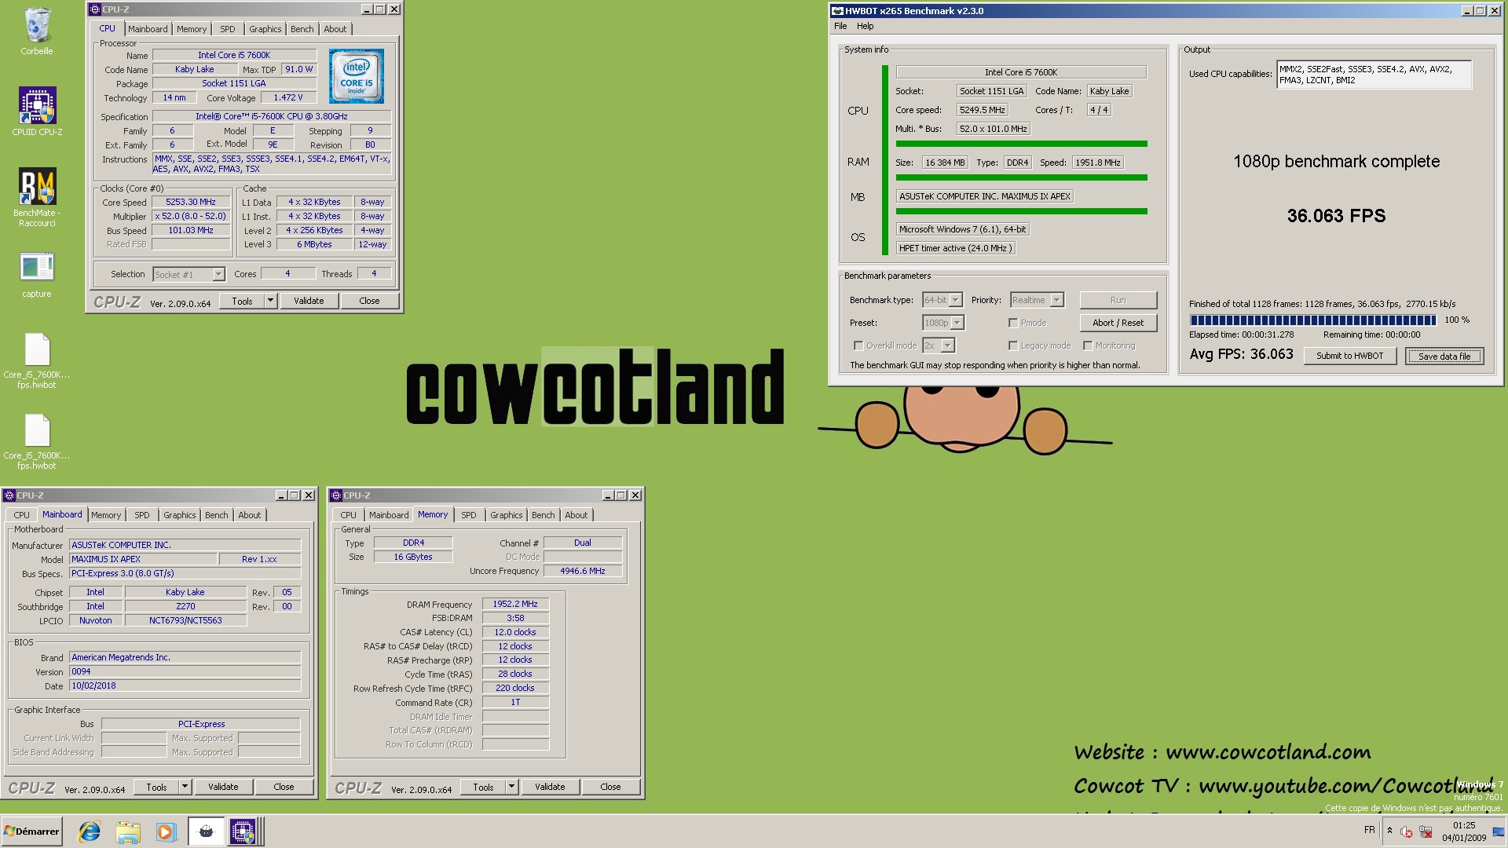Viewport: 1508px width, 848px height.
Task: Click the show desktop icon by the clock
Action: pos(1499,832)
